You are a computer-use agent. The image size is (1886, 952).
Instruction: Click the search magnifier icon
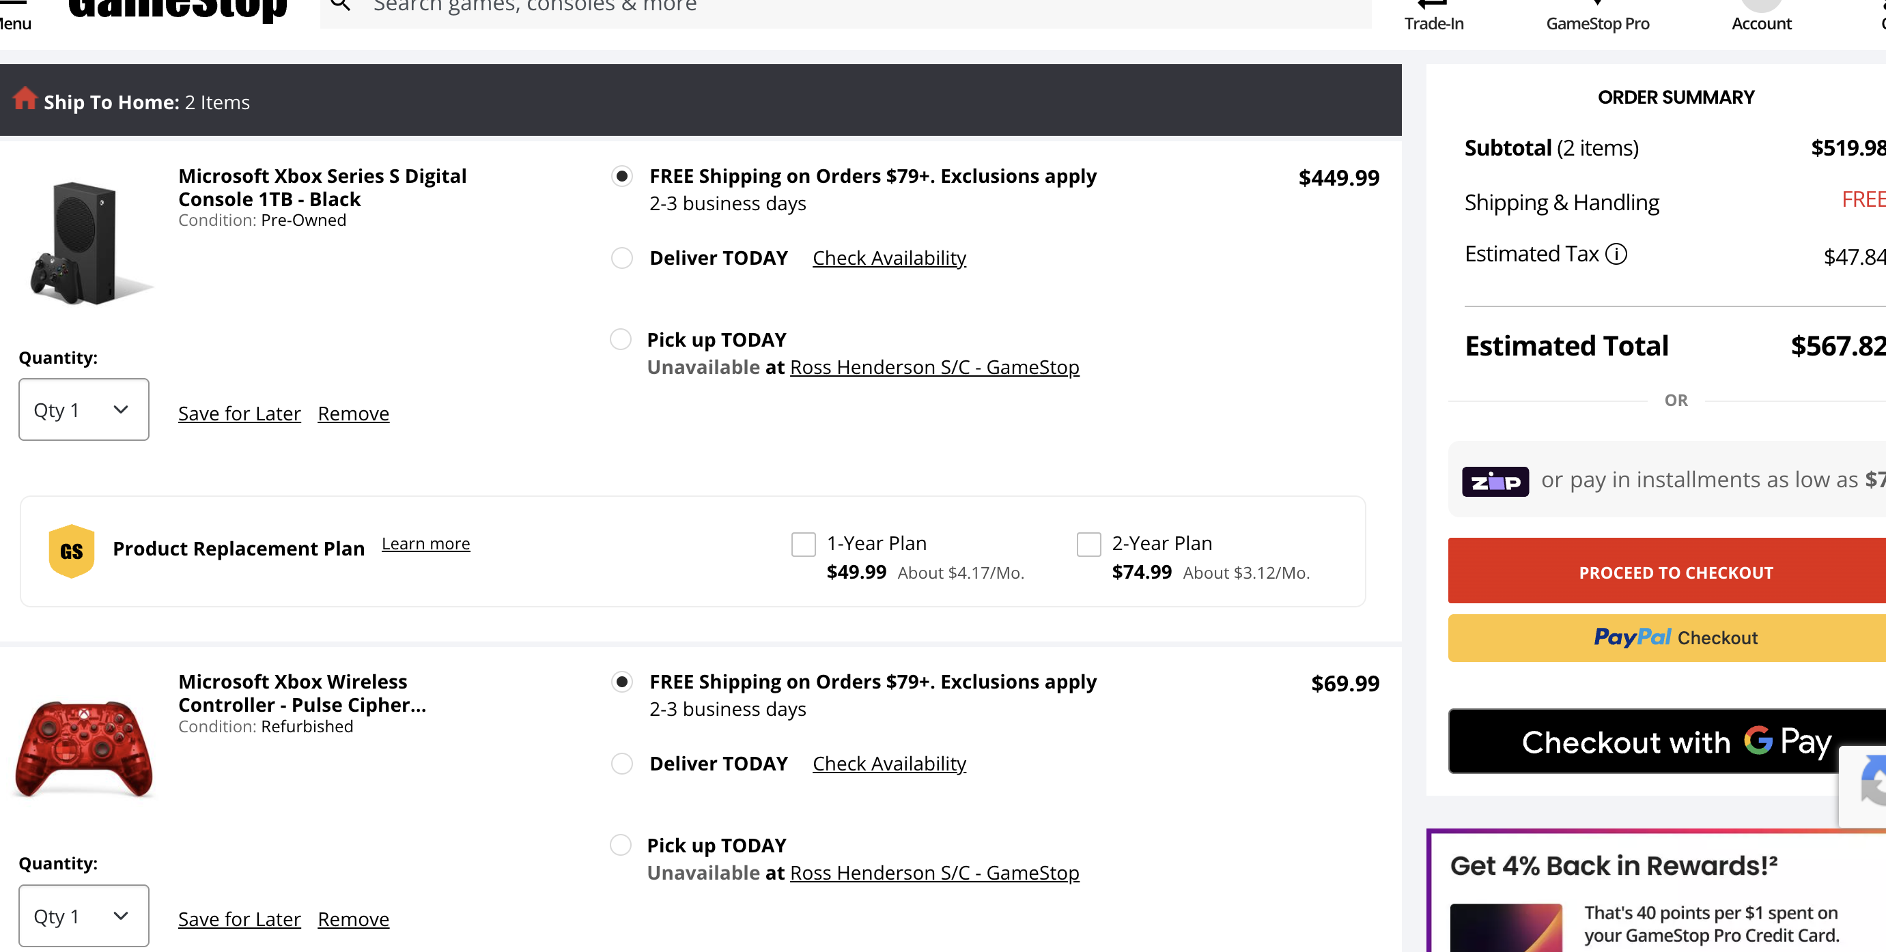click(341, 6)
